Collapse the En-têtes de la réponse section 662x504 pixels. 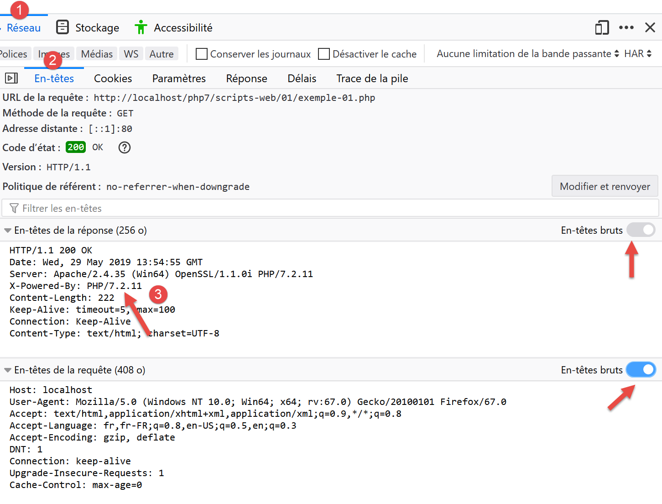coord(8,231)
